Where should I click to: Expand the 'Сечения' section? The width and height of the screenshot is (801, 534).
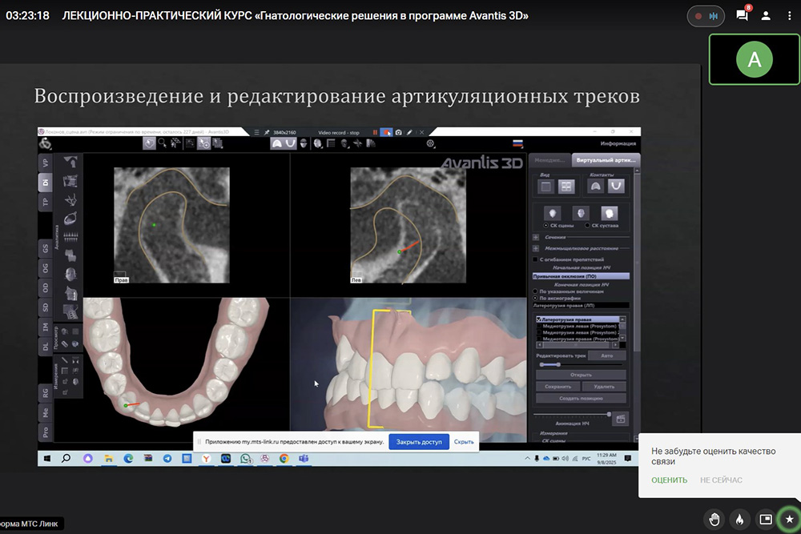[536, 238]
